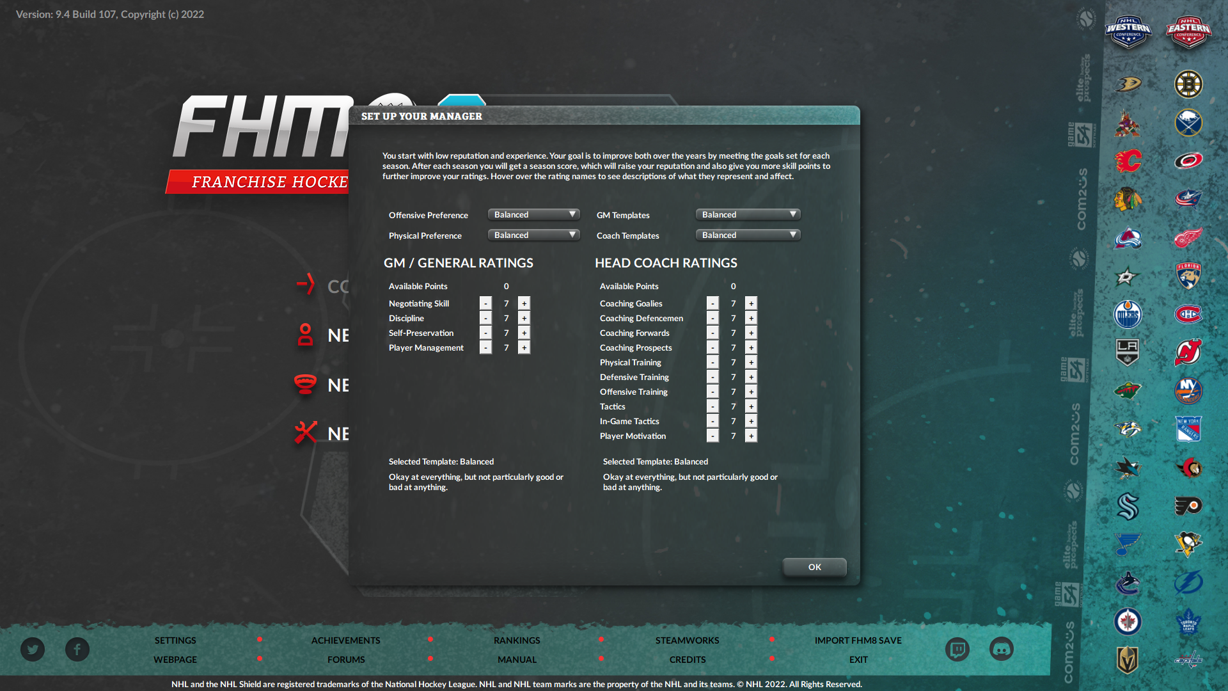Increase Offensive Training rating
This screenshot has width=1228, height=691.
point(751,392)
